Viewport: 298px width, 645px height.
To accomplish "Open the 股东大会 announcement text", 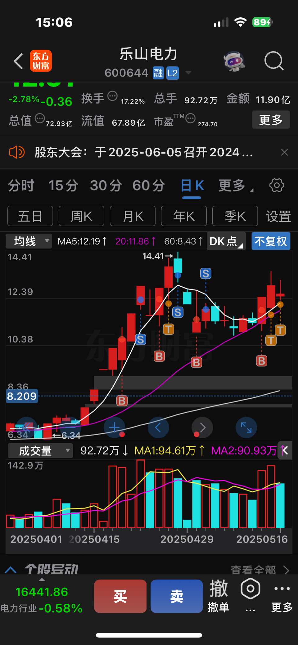I will [144, 152].
